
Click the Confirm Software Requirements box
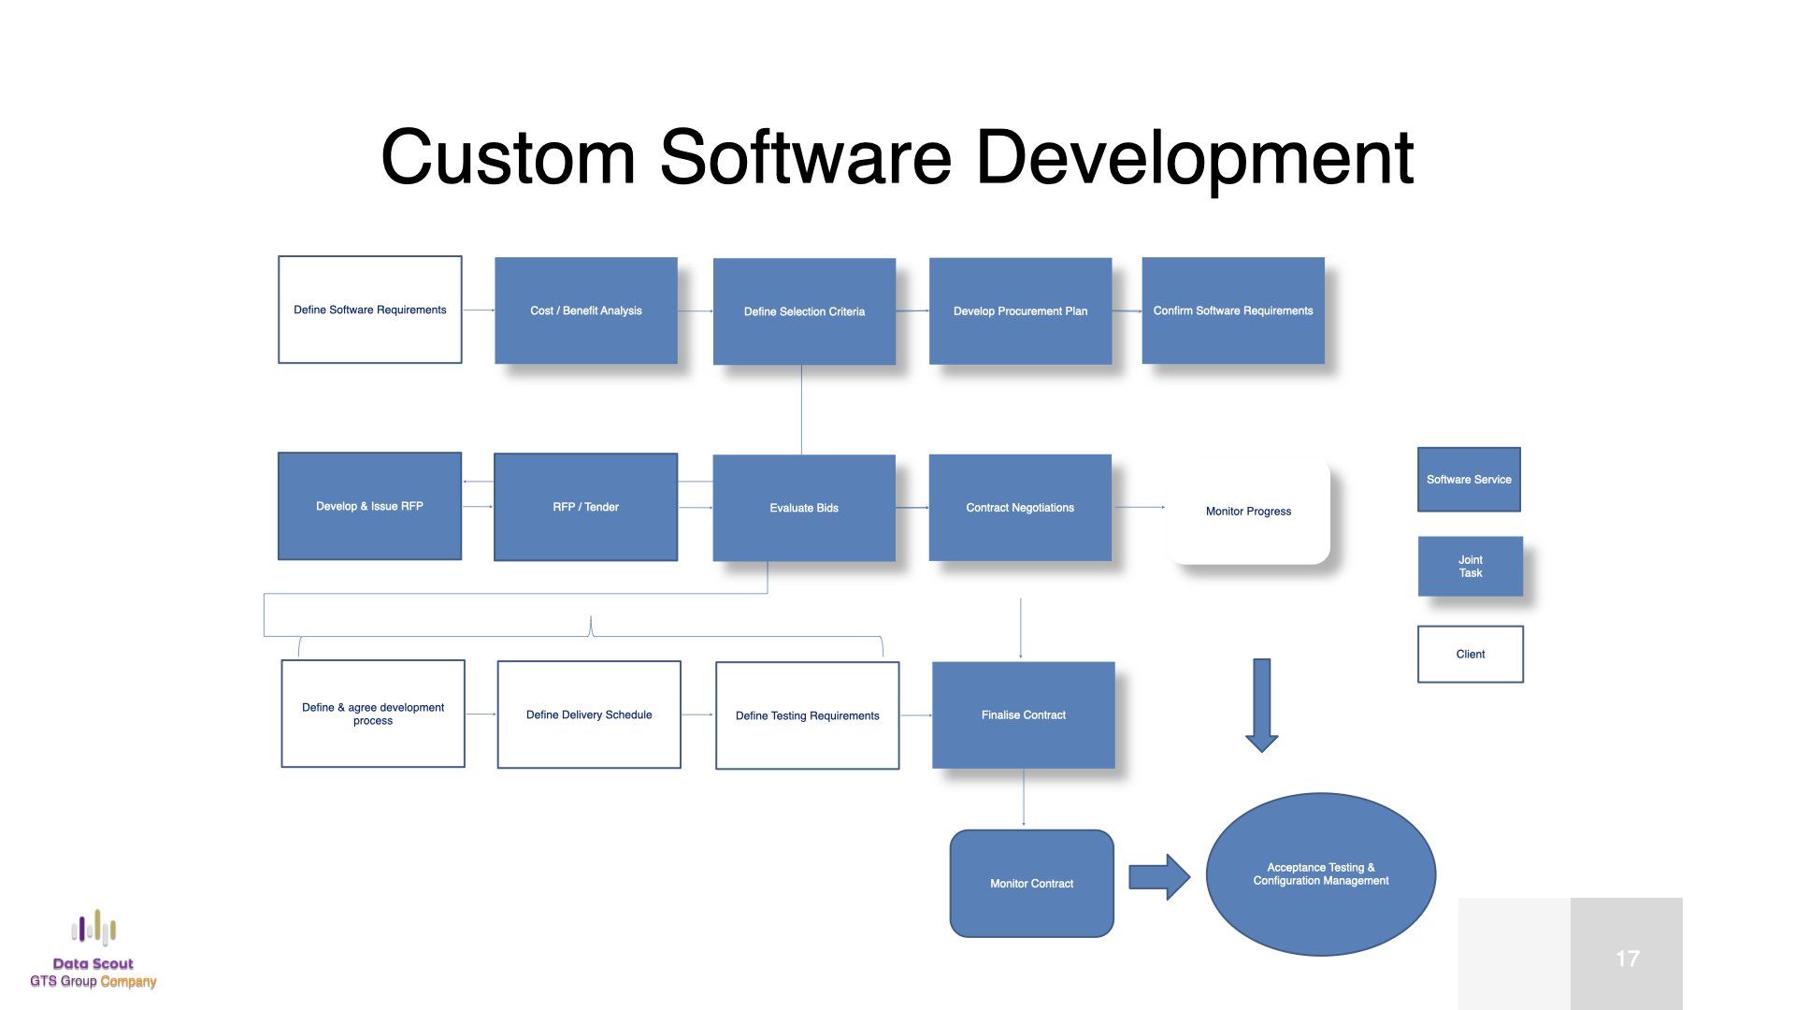tap(1233, 310)
